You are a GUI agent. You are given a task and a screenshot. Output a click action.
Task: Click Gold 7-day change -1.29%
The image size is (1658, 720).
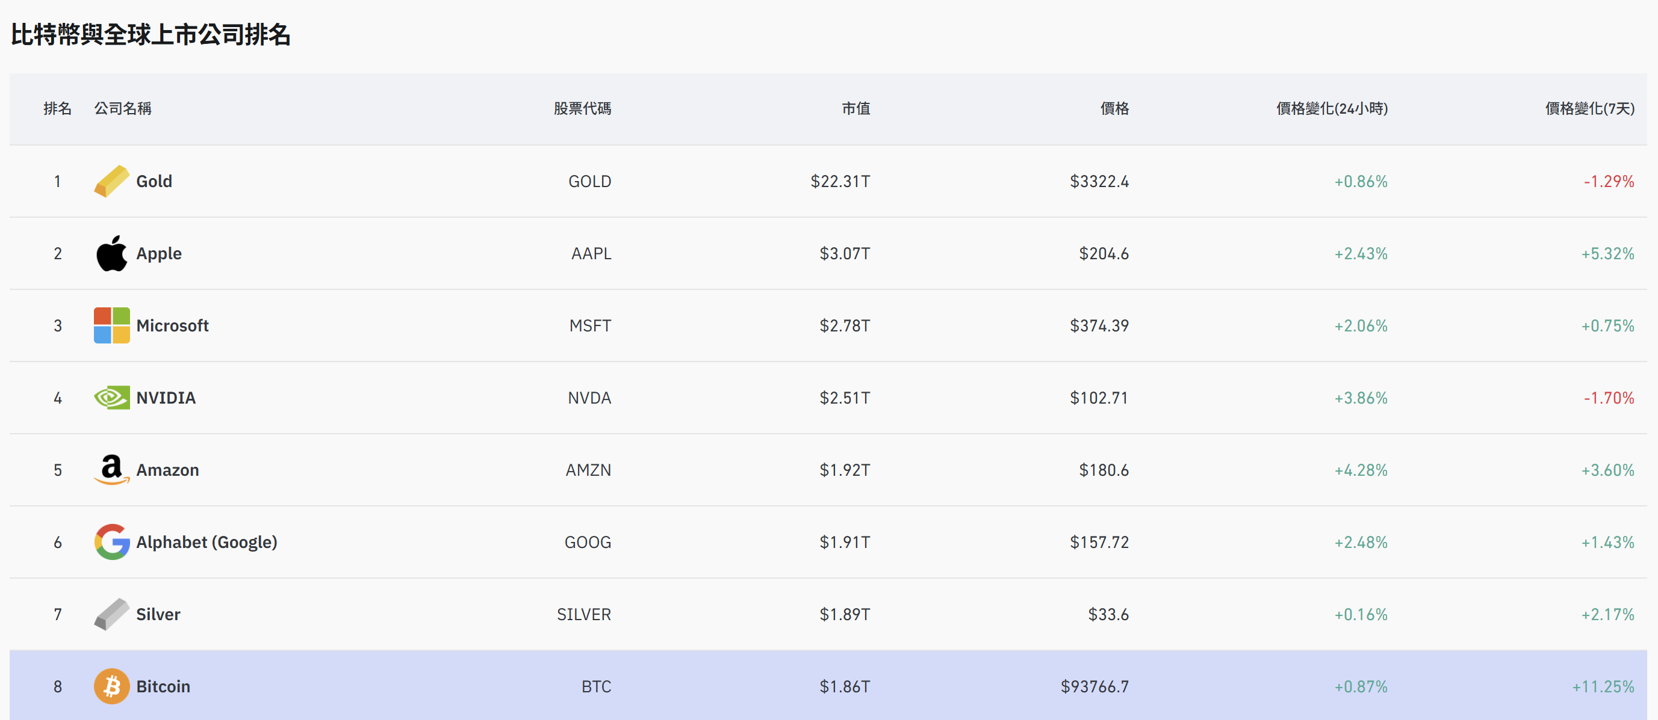1609,181
